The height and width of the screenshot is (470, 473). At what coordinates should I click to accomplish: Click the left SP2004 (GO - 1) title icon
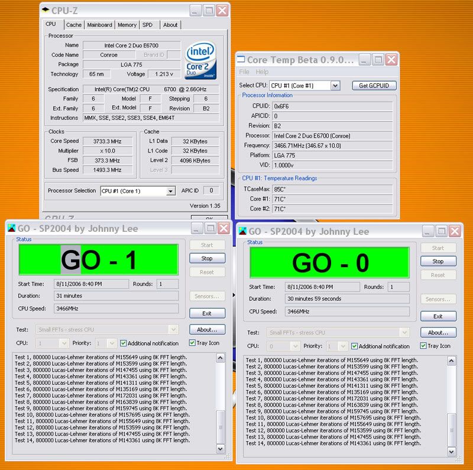click(x=11, y=228)
